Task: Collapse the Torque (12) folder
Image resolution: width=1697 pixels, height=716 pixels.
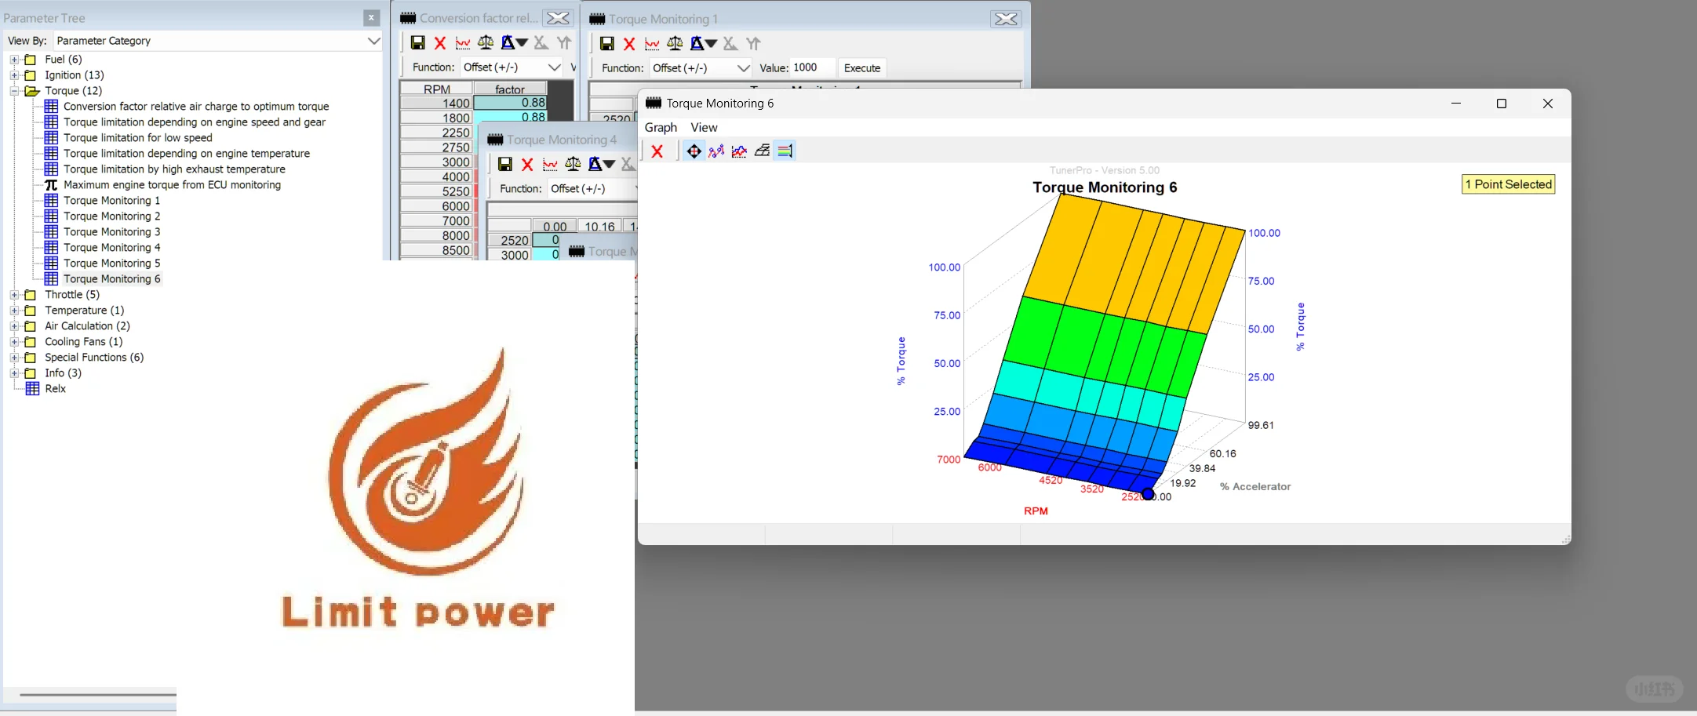Action: click(14, 91)
